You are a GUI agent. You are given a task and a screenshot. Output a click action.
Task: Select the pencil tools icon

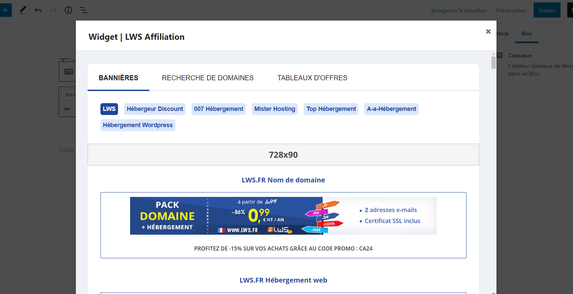coord(23,10)
